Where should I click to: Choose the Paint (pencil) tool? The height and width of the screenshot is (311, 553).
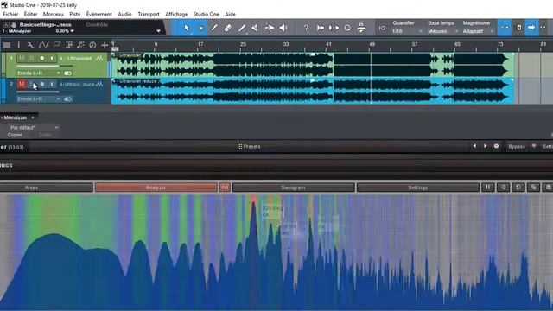pyautogui.click(x=242, y=28)
